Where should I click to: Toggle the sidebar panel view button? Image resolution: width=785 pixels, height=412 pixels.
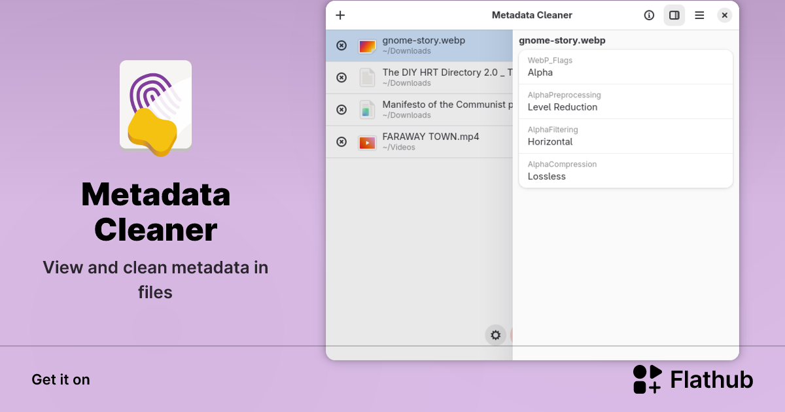pyautogui.click(x=674, y=15)
